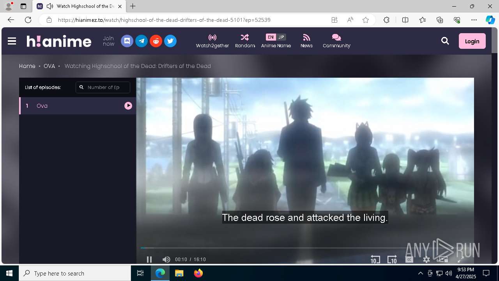The height and width of the screenshot is (281, 499).
Task: Switch anime name to EN
Action: (271, 37)
